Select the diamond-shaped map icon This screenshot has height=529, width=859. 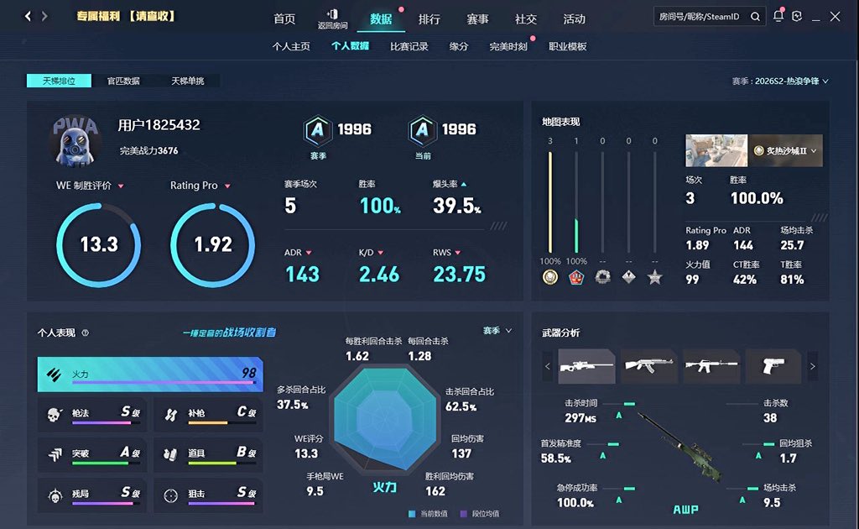click(629, 277)
